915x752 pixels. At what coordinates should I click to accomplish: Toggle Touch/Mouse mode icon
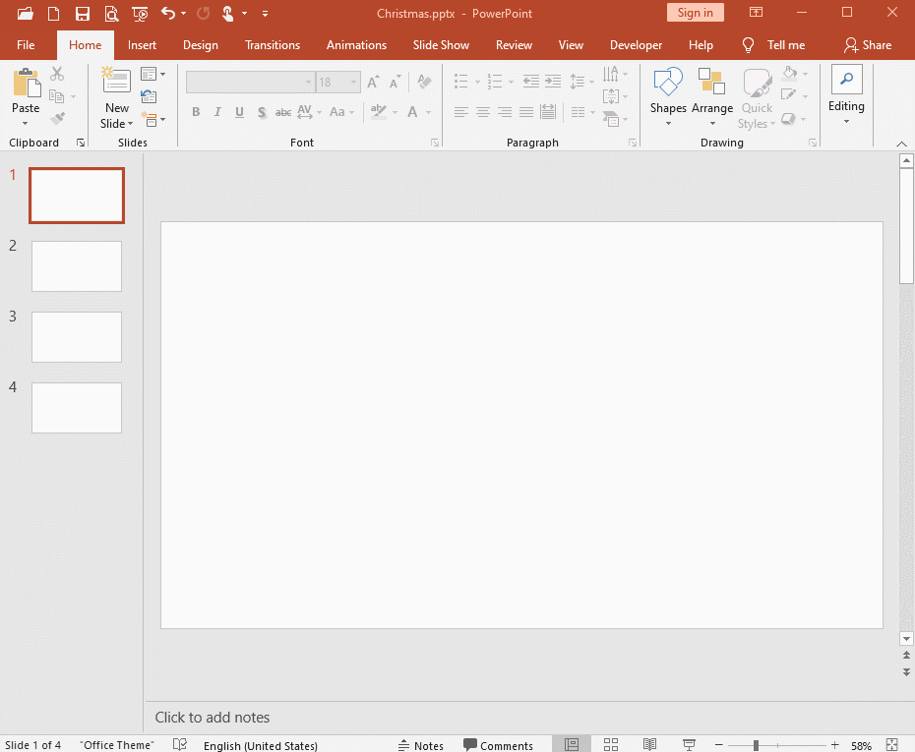click(227, 14)
